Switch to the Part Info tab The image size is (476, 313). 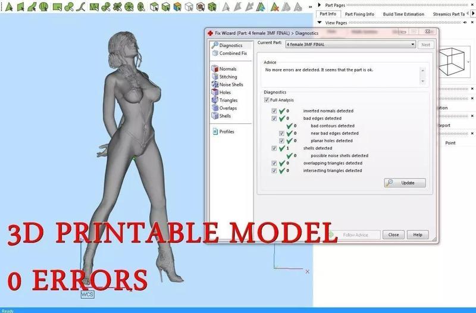(328, 14)
